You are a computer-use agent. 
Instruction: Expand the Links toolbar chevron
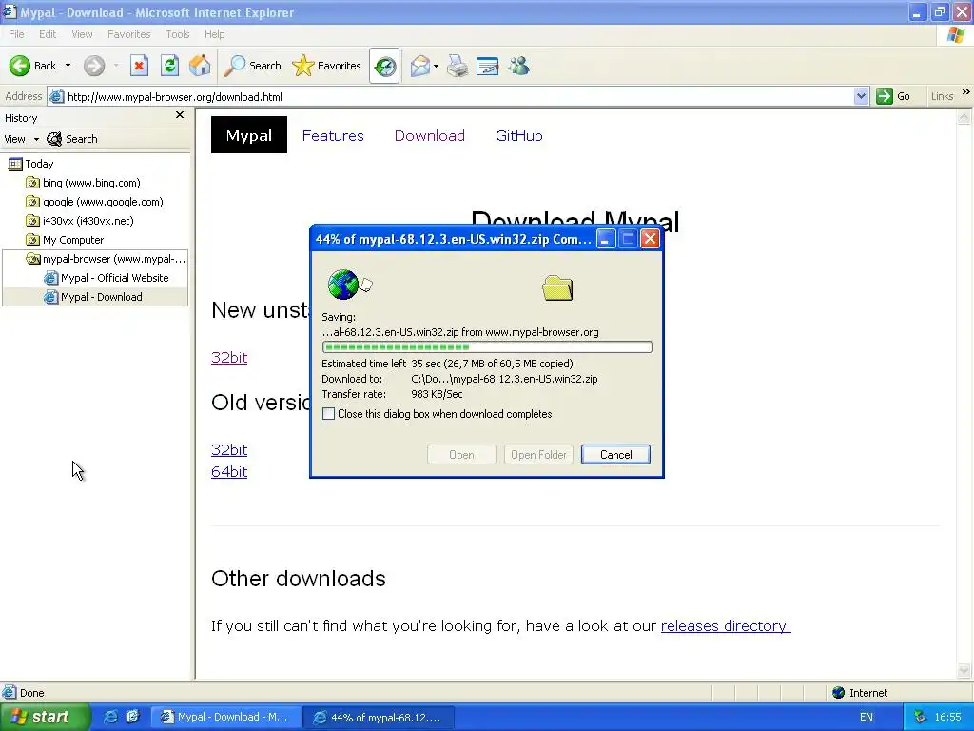pyautogui.click(x=966, y=92)
